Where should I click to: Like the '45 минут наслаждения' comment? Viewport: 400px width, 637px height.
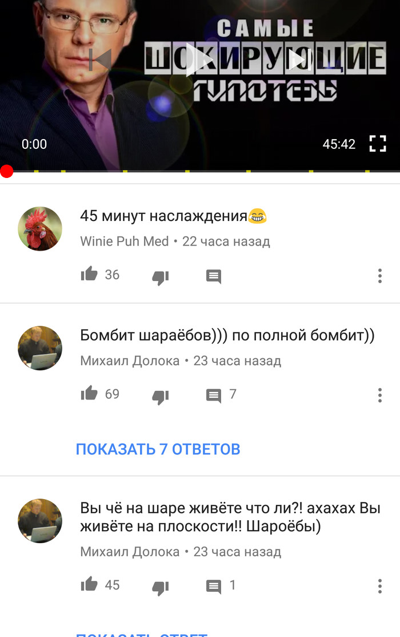pos(89,274)
